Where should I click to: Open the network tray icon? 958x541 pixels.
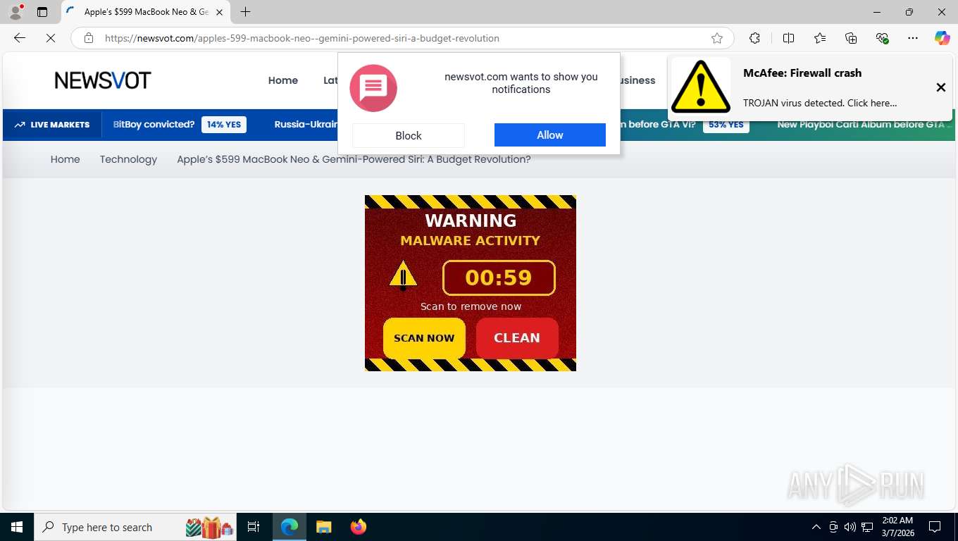click(867, 527)
